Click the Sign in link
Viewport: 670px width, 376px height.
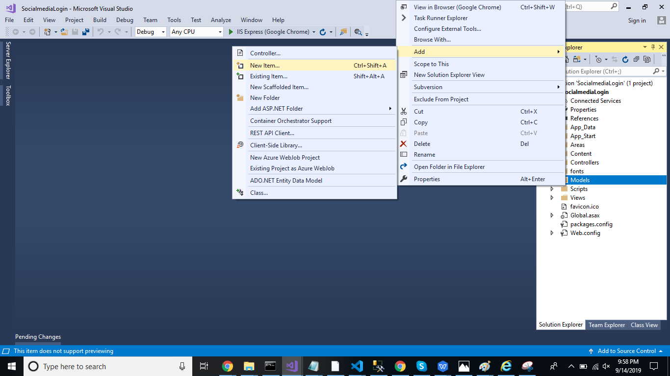tap(637, 21)
